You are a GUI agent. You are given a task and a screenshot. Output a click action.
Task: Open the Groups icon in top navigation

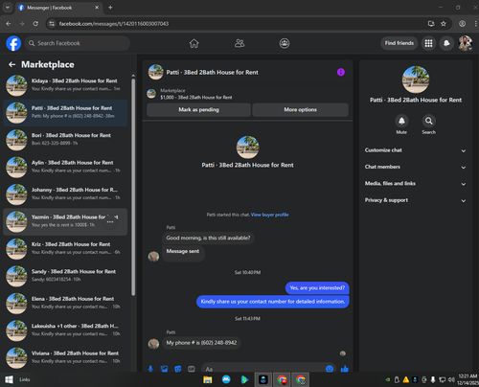[285, 43]
